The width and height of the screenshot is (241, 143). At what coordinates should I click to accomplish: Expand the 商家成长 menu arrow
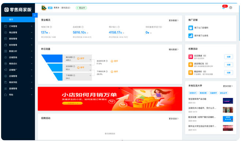[x=32, y=63]
